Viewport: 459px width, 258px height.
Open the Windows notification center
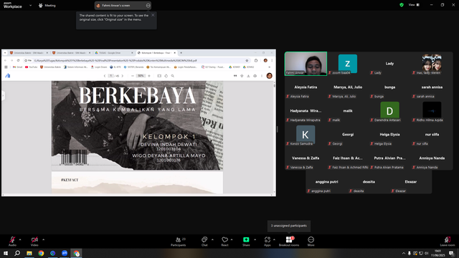452,253
